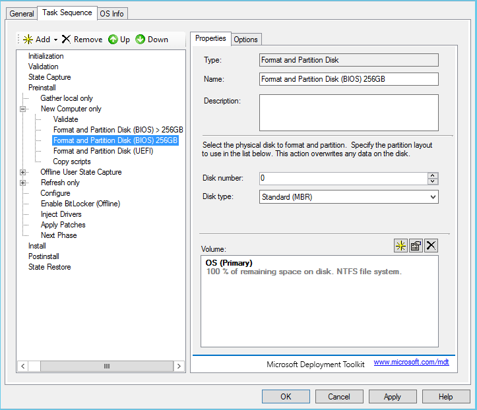Screen dimensions: 477x410
Task: Switch to the Task Sequence tab
Action: click(x=67, y=13)
